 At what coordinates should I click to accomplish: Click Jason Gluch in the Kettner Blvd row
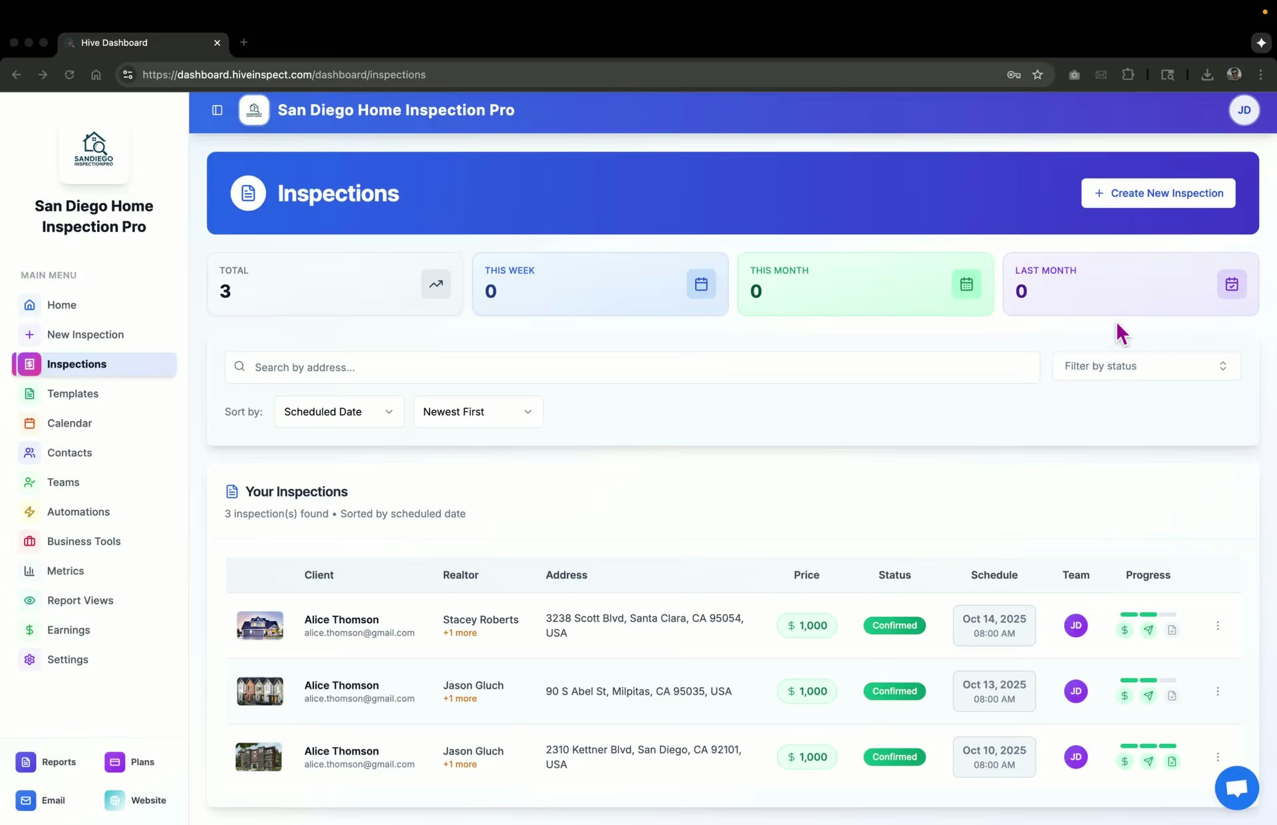tap(473, 751)
